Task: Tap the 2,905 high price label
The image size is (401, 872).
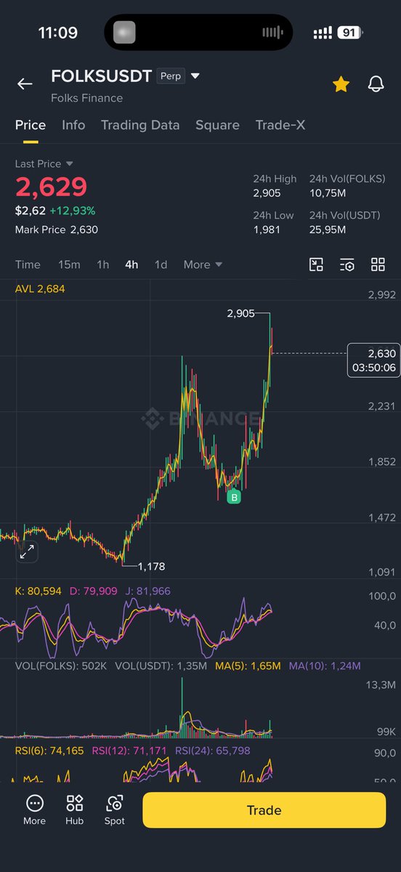Action: 240,313
